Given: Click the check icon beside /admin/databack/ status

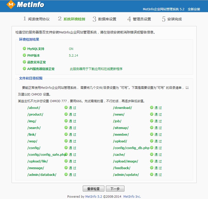Looking at the screenshot, I should (66, 175).
